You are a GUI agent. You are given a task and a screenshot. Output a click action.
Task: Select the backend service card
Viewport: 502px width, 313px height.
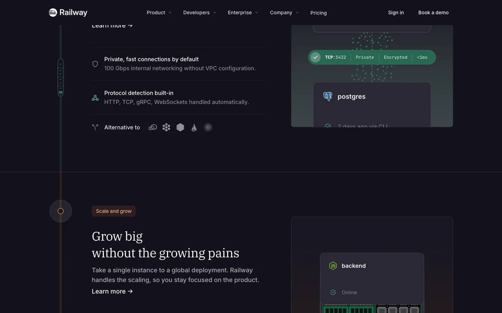[372, 279]
